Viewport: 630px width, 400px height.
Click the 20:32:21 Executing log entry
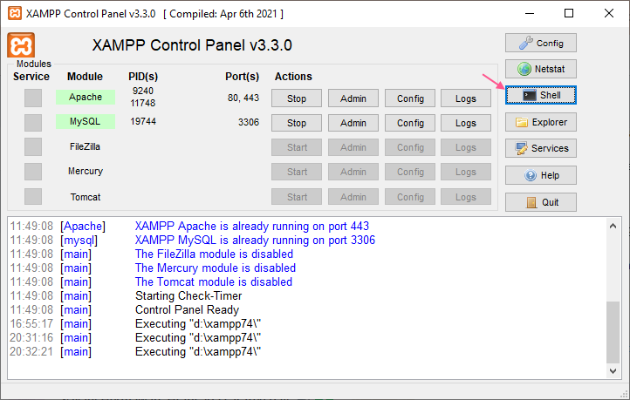tap(135, 351)
